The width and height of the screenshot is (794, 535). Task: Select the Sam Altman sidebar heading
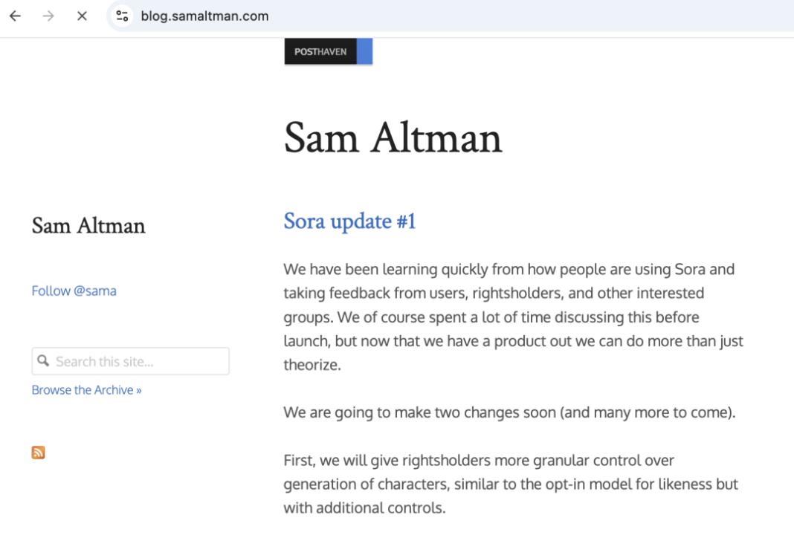coord(88,226)
